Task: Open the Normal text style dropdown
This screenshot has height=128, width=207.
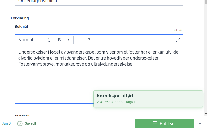Action: pyautogui.click(x=35, y=40)
